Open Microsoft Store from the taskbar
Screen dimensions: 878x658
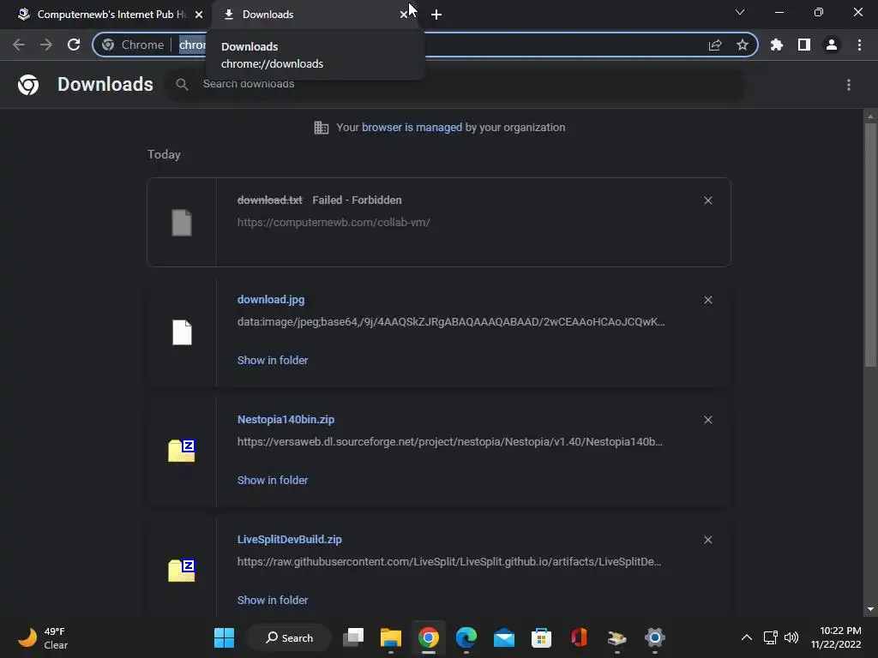(x=542, y=637)
